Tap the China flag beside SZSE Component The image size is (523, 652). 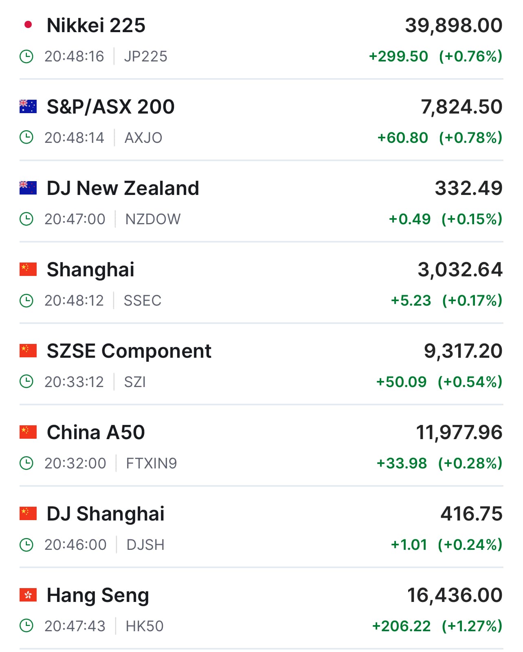tap(28, 350)
